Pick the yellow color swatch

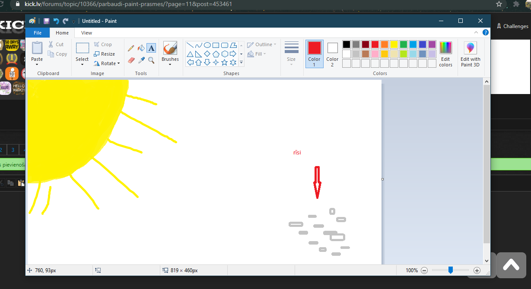[x=394, y=44]
